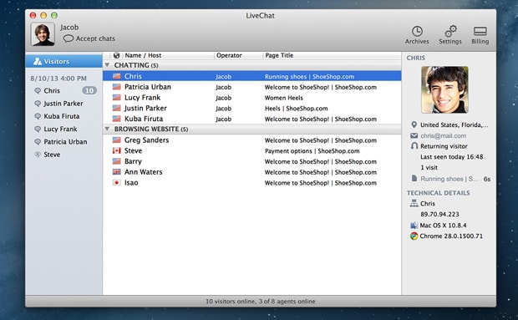Click the Canadian flag icon beside Steve

[116, 150]
